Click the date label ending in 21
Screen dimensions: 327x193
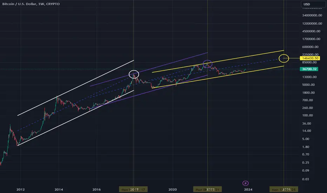pyautogui.click(x=207, y=189)
